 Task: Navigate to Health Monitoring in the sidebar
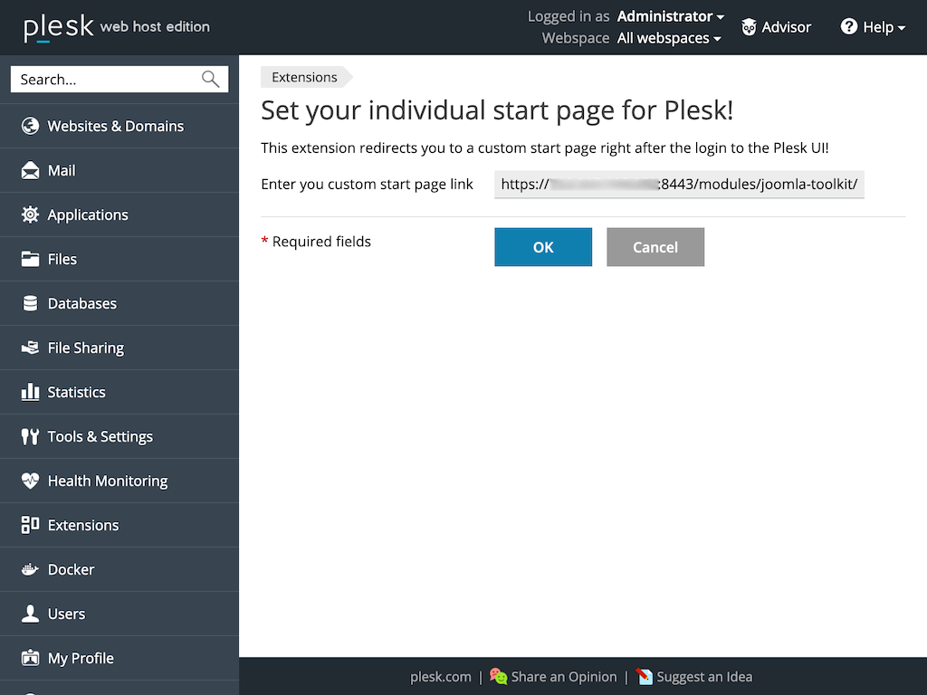tap(108, 481)
